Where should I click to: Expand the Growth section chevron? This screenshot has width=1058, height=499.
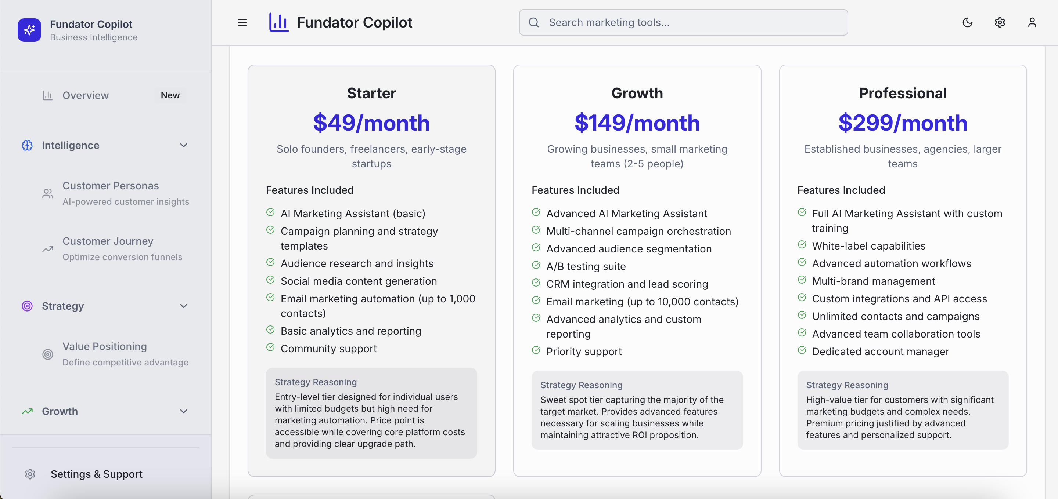[184, 411]
